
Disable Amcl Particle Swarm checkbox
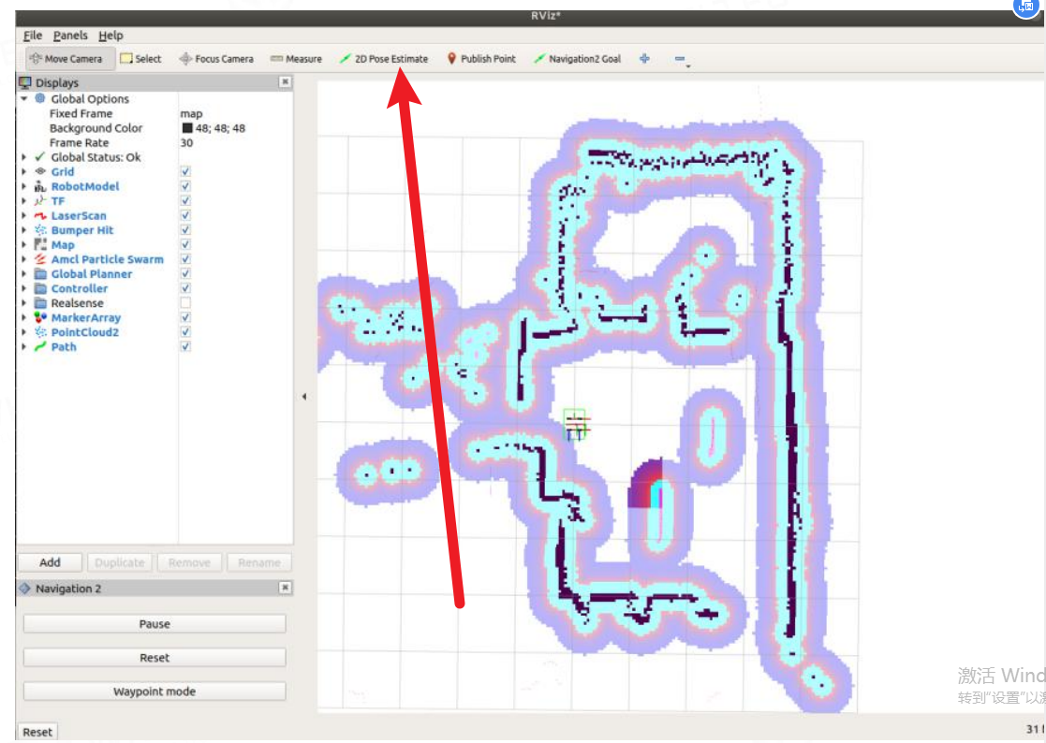click(x=185, y=259)
